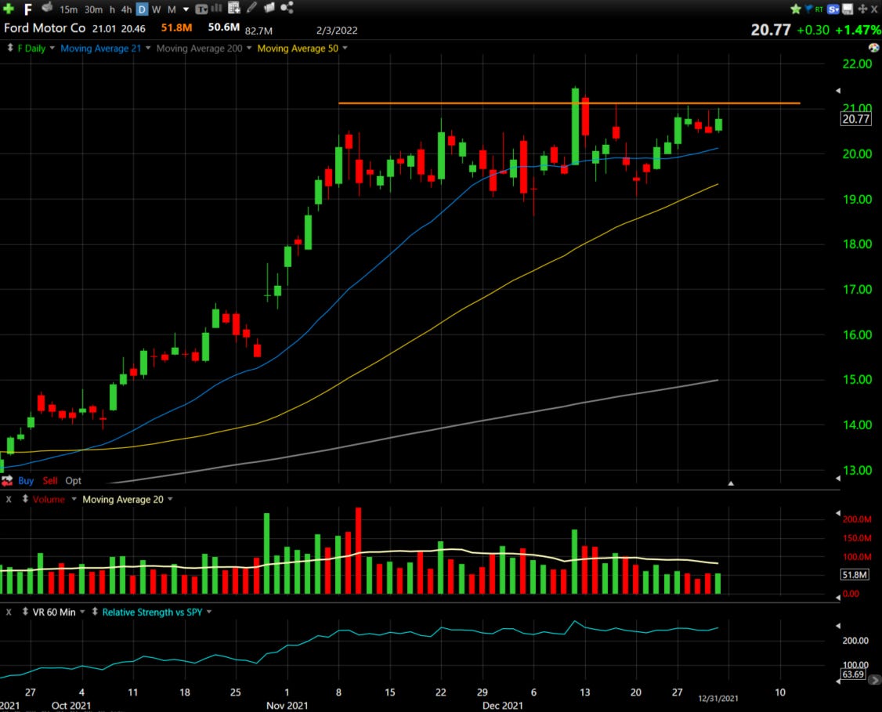882x712 pixels.
Task: Click the 12/31/2021 date label
Action: (718, 699)
